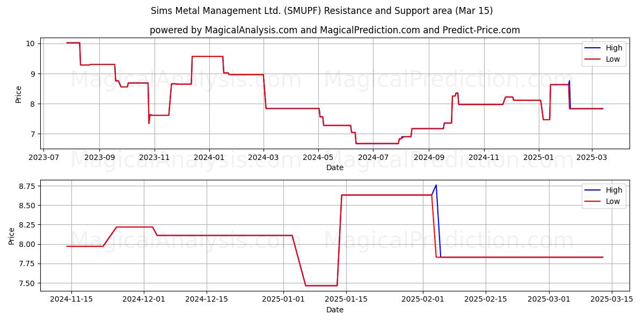The height and width of the screenshot is (322, 644).
Task: Click the 2024-11-15 date tick
Action: point(71,299)
